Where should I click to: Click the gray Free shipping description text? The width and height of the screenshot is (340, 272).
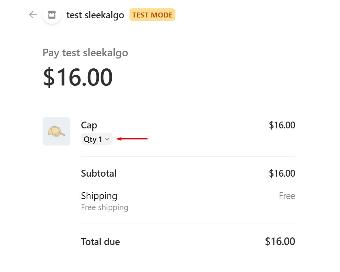click(104, 207)
